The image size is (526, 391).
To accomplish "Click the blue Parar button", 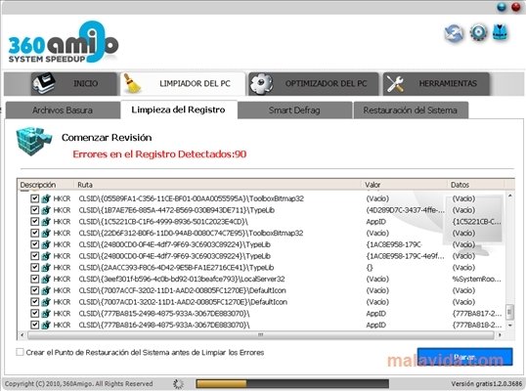I will (x=464, y=357).
